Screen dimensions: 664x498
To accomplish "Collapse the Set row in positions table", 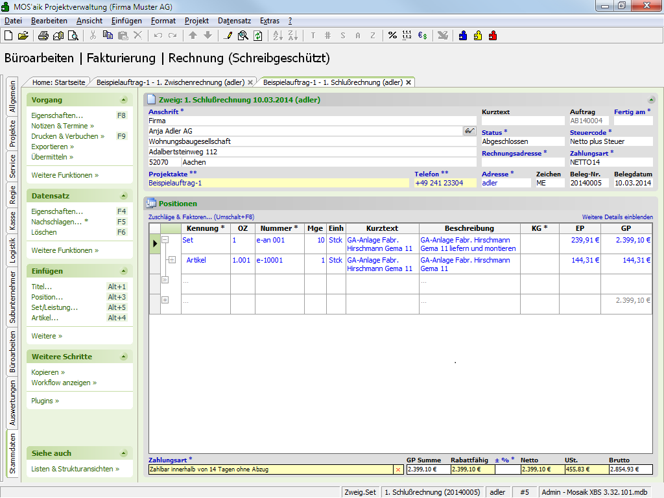I will (x=165, y=239).
